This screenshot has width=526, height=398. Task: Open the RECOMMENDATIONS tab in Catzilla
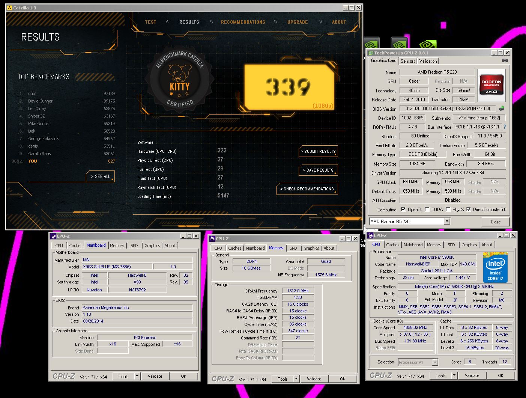[x=243, y=22]
